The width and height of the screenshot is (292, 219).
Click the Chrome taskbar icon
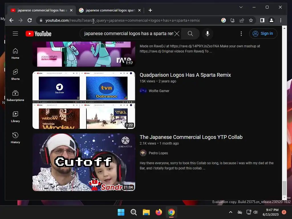pos(171,212)
